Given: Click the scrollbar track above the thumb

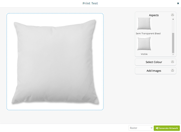Looking at the screenshot, I should coord(173,27).
